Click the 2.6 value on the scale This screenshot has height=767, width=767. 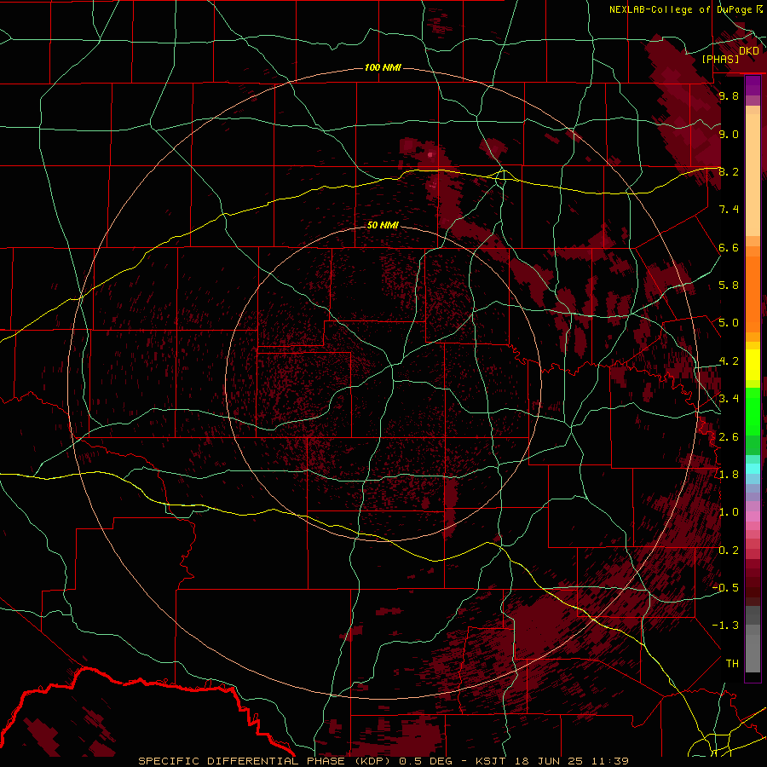[x=729, y=437]
